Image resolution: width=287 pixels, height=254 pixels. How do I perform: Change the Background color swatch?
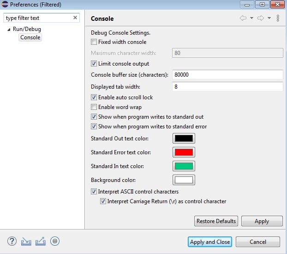click(184, 180)
